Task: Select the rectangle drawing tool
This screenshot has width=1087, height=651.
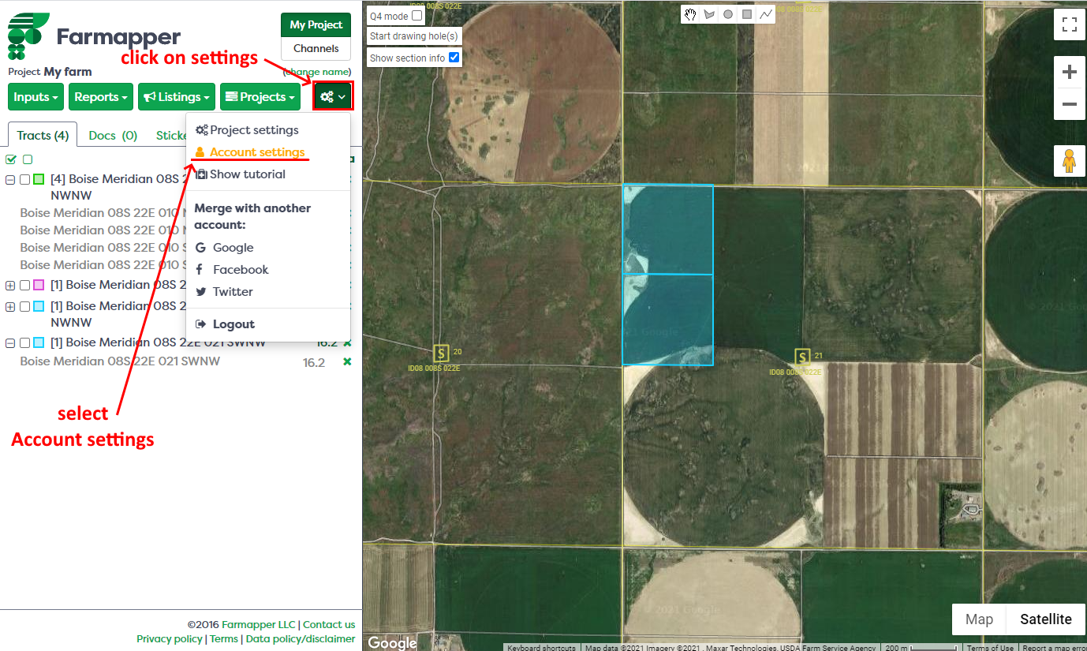Action: pyautogui.click(x=747, y=14)
